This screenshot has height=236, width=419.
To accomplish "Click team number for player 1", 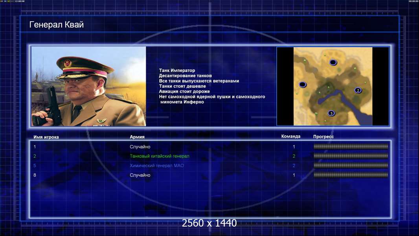I will [x=294, y=147].
